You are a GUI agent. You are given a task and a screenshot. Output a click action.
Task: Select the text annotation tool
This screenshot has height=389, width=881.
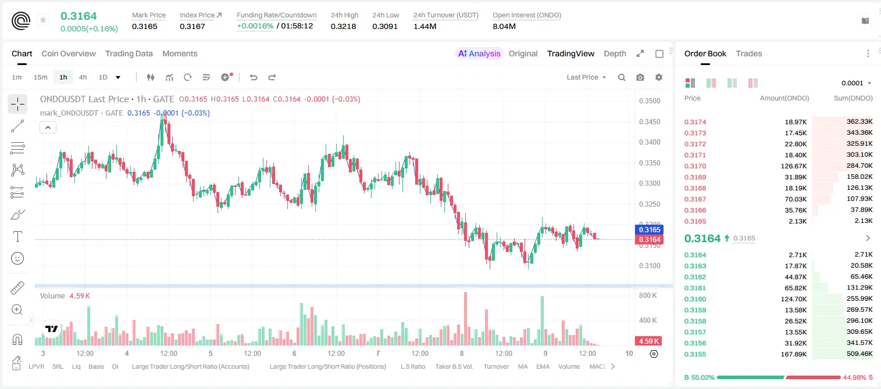click(17, 236)
